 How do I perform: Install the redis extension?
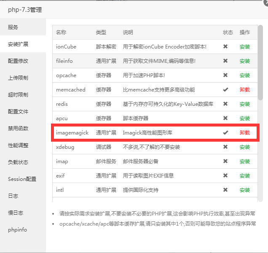pyautogui.click(x=244, y=104)
